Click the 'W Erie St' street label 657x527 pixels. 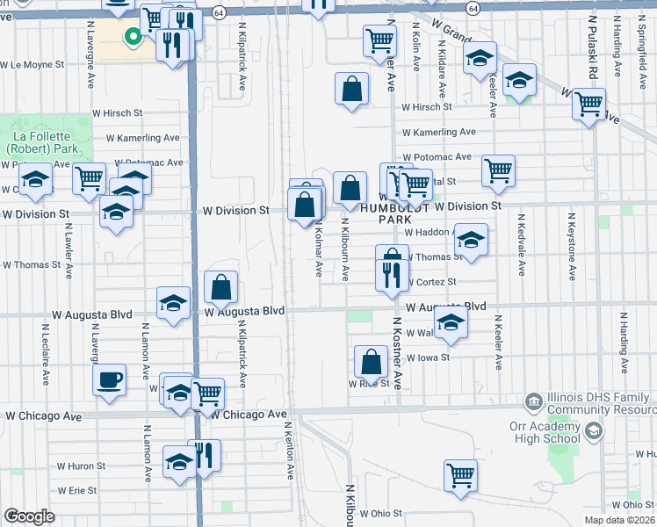click(77, 491)
